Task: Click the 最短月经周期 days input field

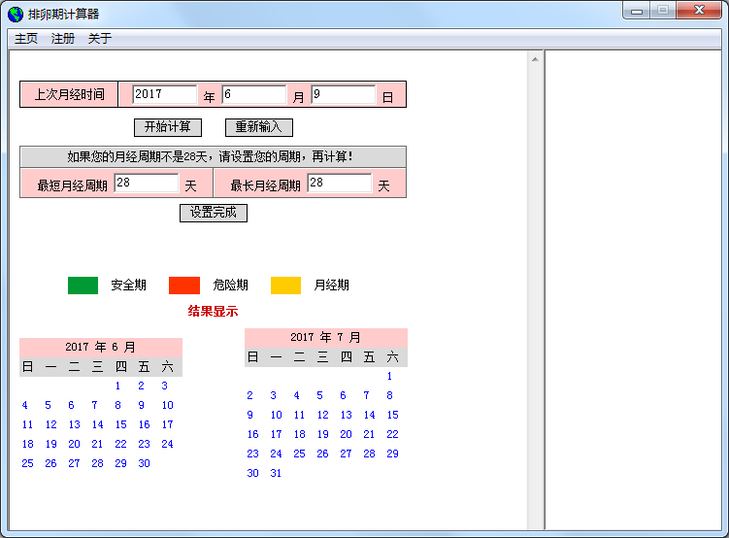Action: [147, 183]
